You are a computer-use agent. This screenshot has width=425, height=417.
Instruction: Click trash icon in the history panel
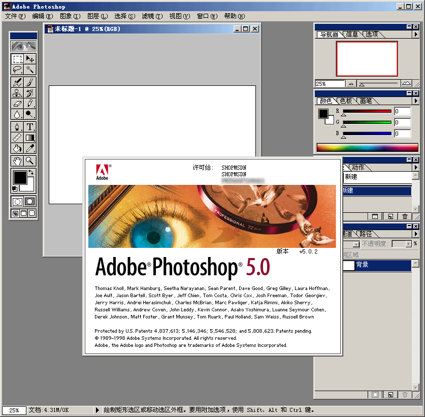405,216
